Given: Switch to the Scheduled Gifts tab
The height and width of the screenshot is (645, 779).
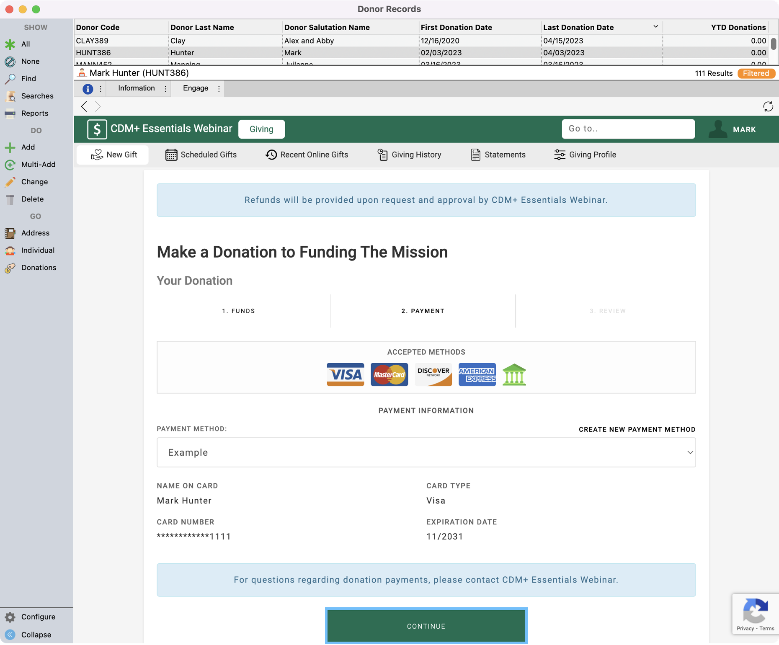Looking at the screenshot, I should pyautogui.click(x=201, y=155).
